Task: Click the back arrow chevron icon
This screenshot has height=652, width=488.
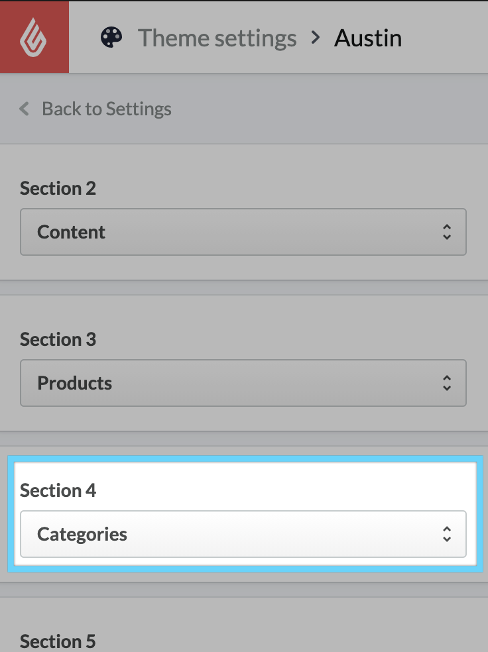Action: click(25, 109)
